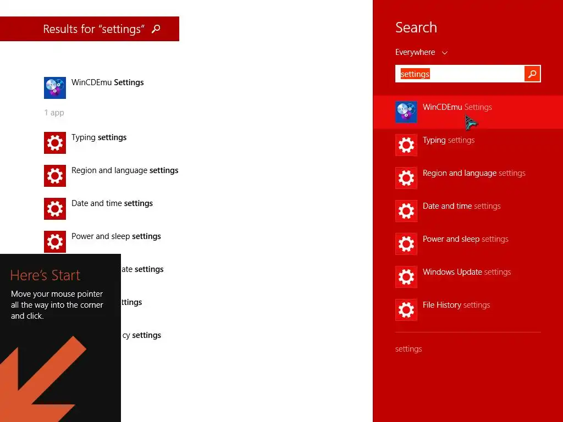Click Date and time gear icon in Search pane
563x422 pixels.
pyautogui.click(x=406, y=211)
